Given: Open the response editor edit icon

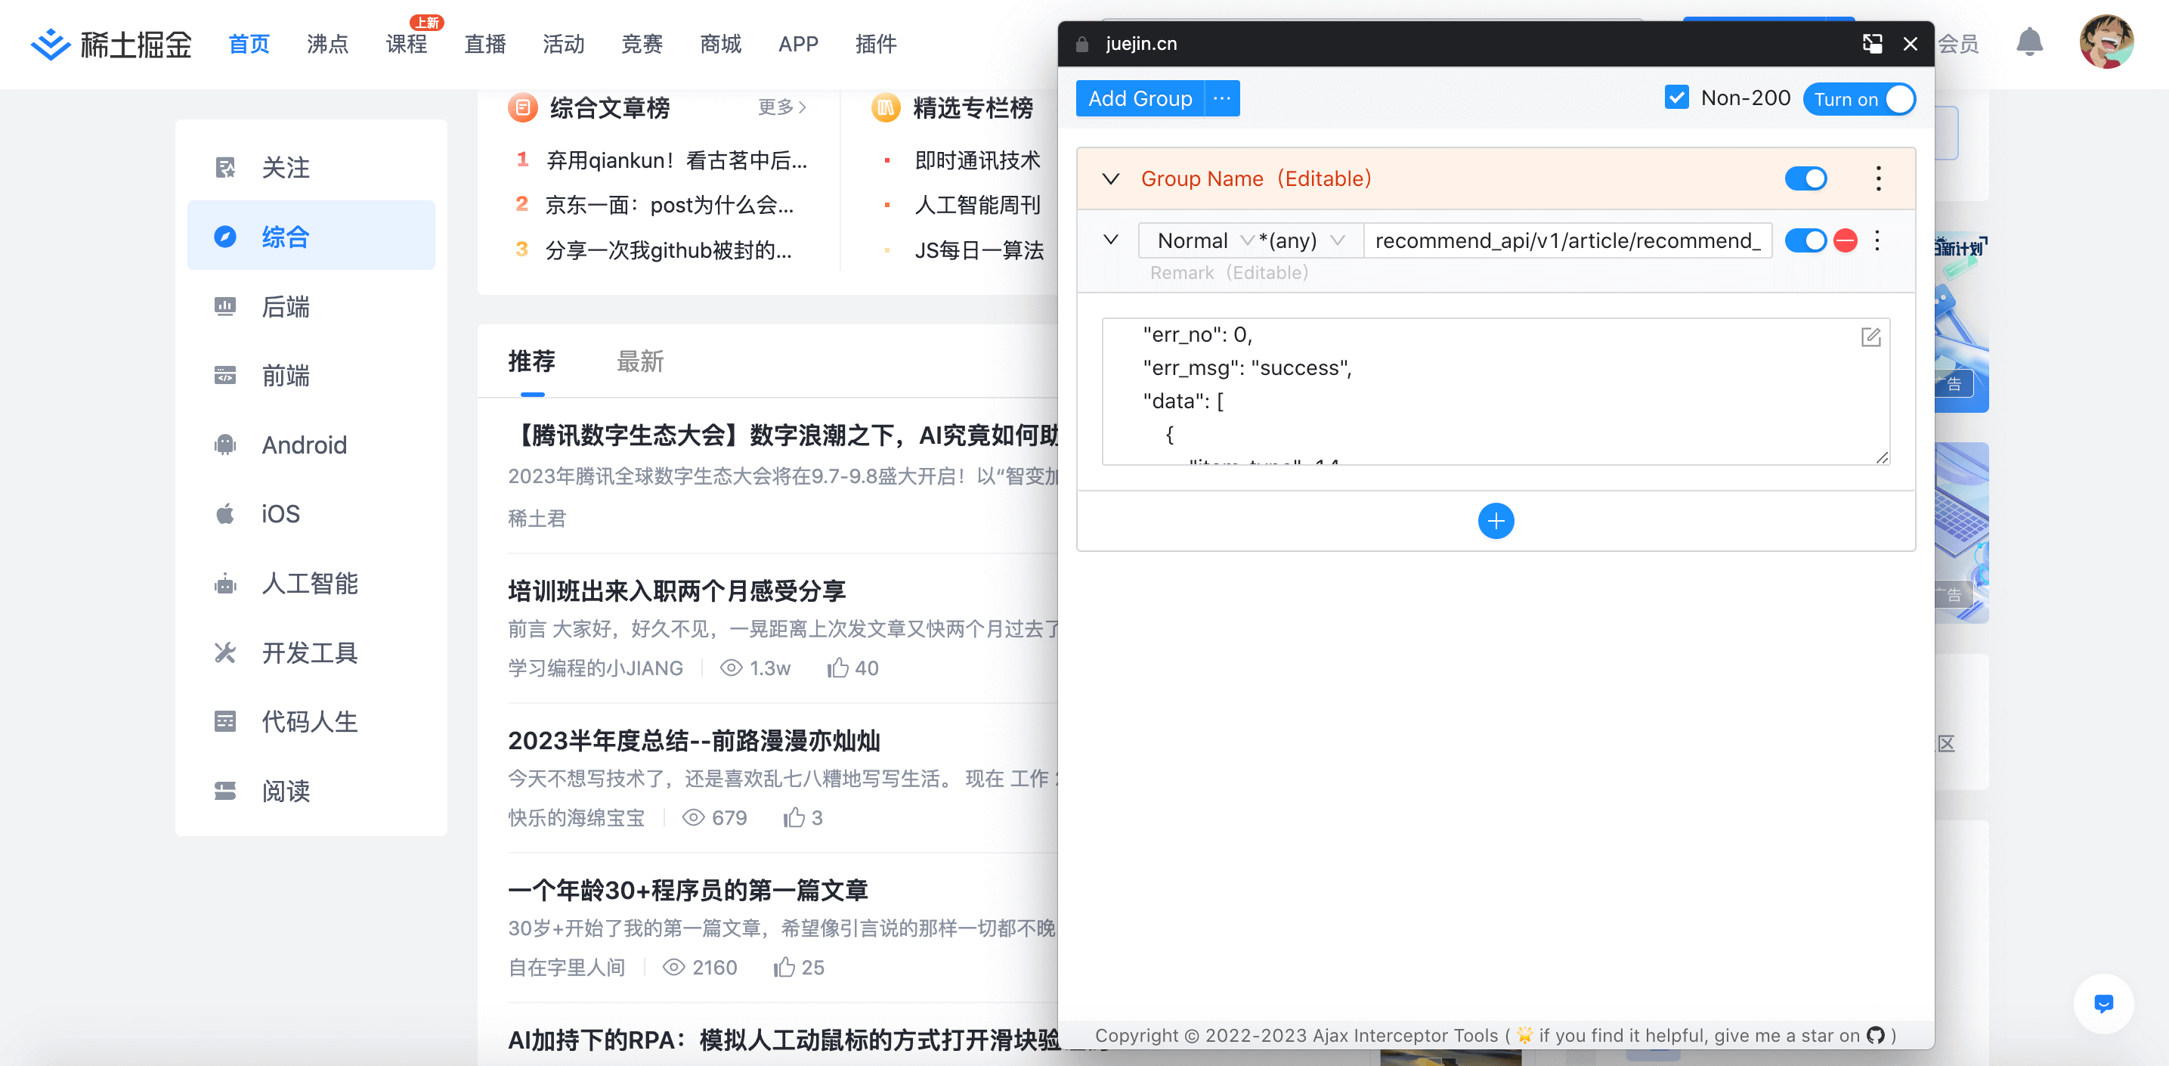Looking at the screenshot, I should tap(1870, 338).
